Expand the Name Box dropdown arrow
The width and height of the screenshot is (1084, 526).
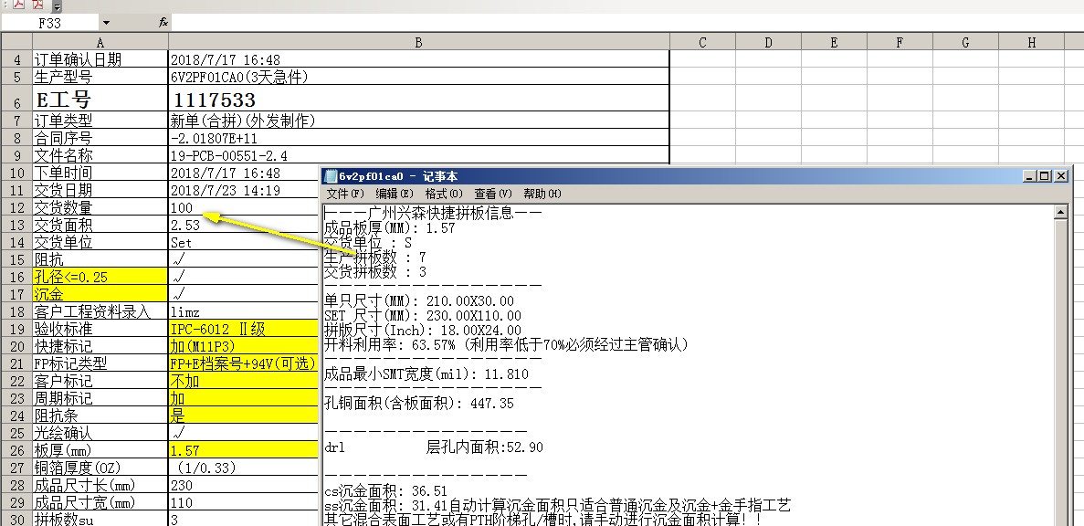[x=106, y=23]
